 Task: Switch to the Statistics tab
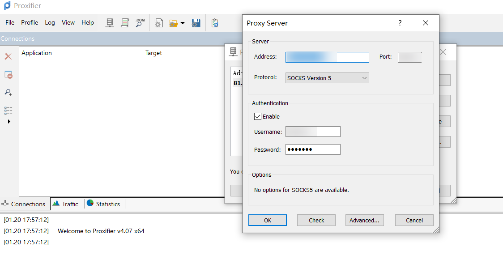click(104, 204)
